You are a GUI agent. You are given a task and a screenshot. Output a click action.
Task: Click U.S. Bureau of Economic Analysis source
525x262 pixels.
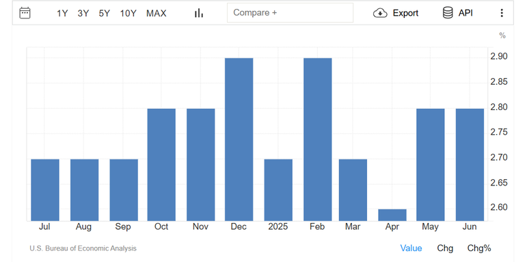83,248
